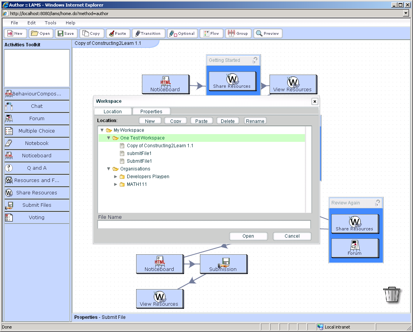Select Chat in the Activities Toolkit
This screenshot has height=332, width=413.
click(37, 106)
